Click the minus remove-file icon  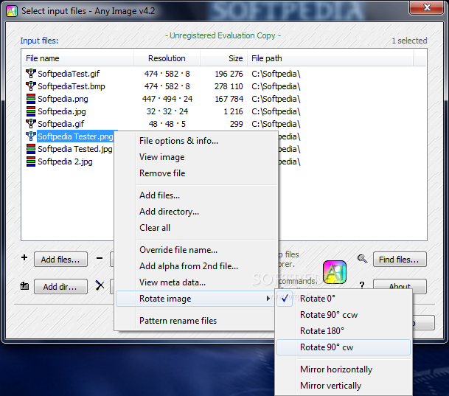point(100,258)
